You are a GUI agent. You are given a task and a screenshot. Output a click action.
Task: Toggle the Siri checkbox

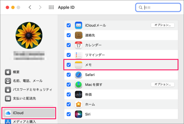[x=69, y=114]
